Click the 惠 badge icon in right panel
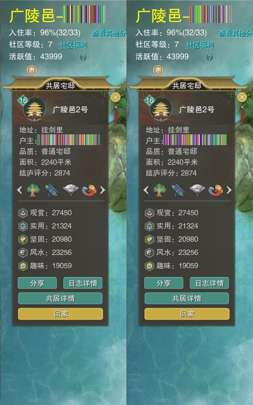253x405 pixels. point(158,70)
